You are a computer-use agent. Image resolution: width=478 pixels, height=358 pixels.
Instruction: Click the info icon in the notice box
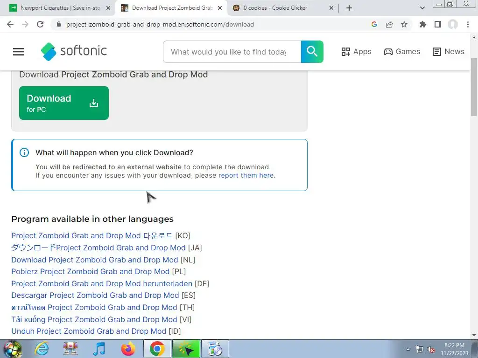point(24,152)
